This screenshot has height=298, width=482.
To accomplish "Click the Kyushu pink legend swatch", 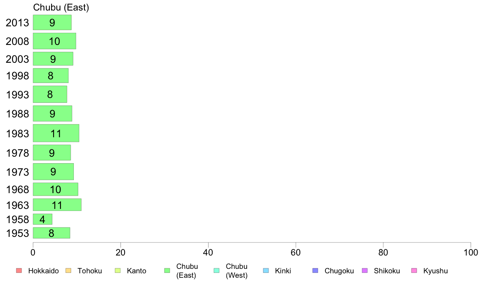I will (414, 271).
